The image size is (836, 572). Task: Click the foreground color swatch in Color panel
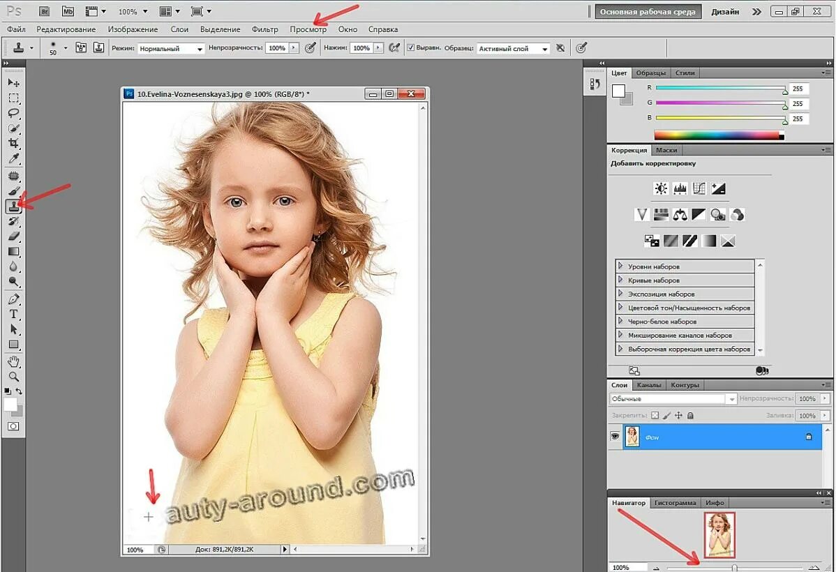pyautogui.click(x=618, y=91)
